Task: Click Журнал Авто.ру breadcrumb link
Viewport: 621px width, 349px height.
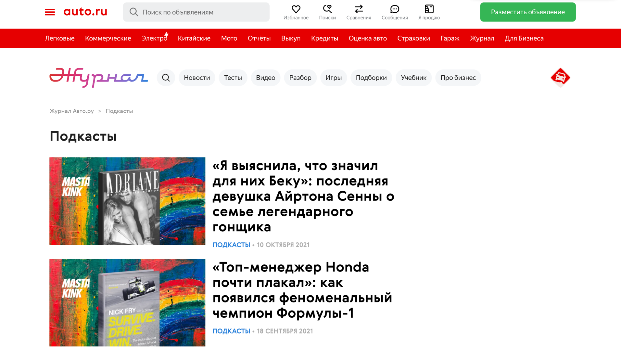Action: point(71,111)
